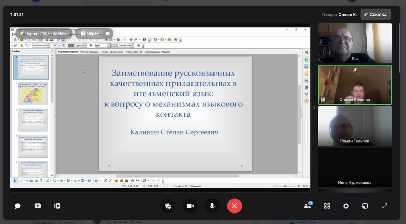Select the arrow Select tool
The image size is (406, 224).
[x=15, y=181]
